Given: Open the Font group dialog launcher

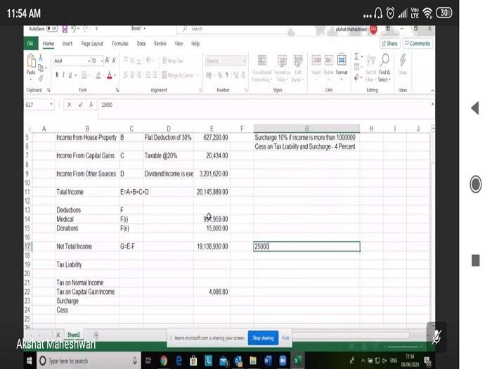Looking at the screenshot, I should point(117,90).
